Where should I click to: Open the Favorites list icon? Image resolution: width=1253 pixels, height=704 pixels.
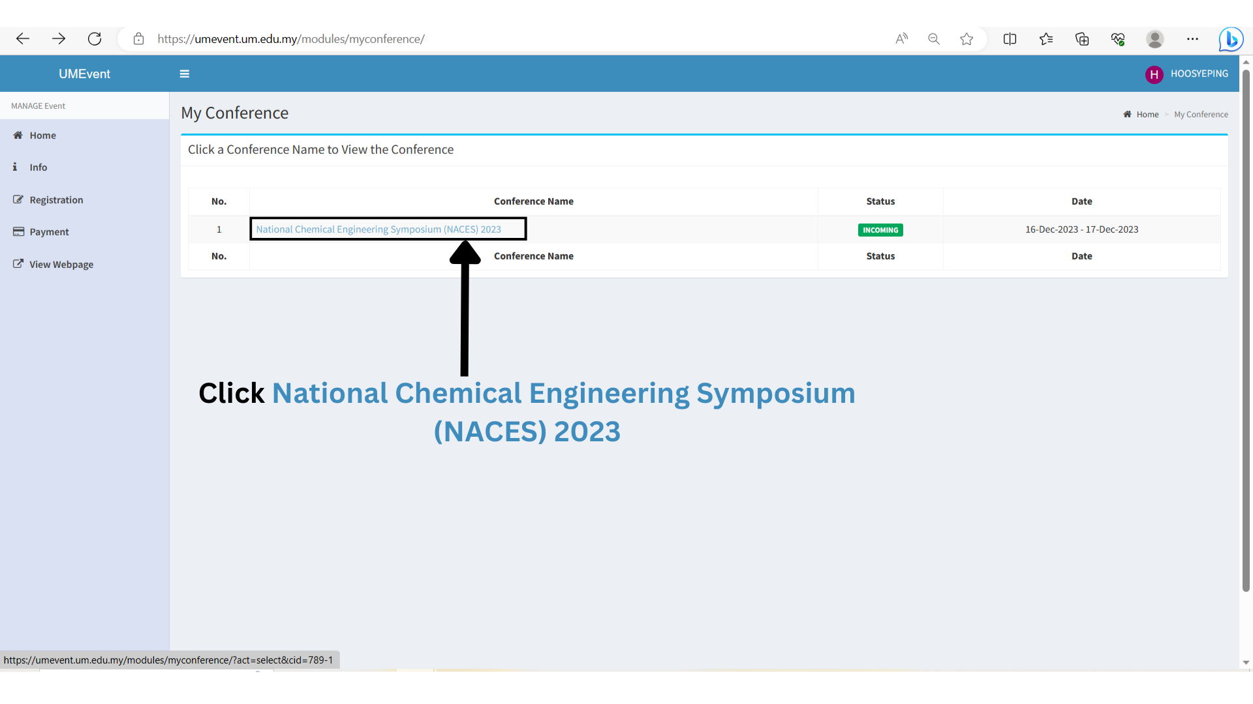[1046, 39]
